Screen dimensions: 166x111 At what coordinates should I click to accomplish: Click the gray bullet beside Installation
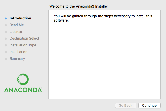pyautogui.click(x=6, y=52)
